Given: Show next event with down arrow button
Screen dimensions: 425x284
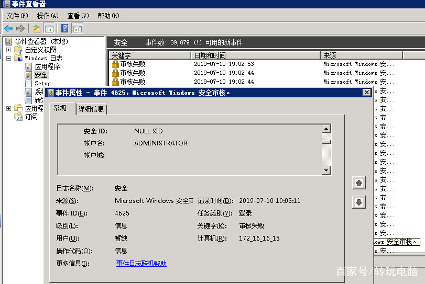Looking at the screenshot, I should point(359,202).
